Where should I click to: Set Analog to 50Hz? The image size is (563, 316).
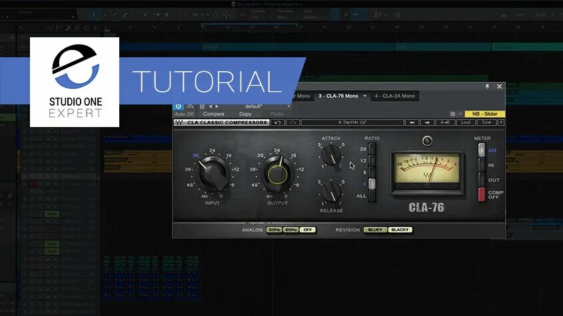click(274, 230)
